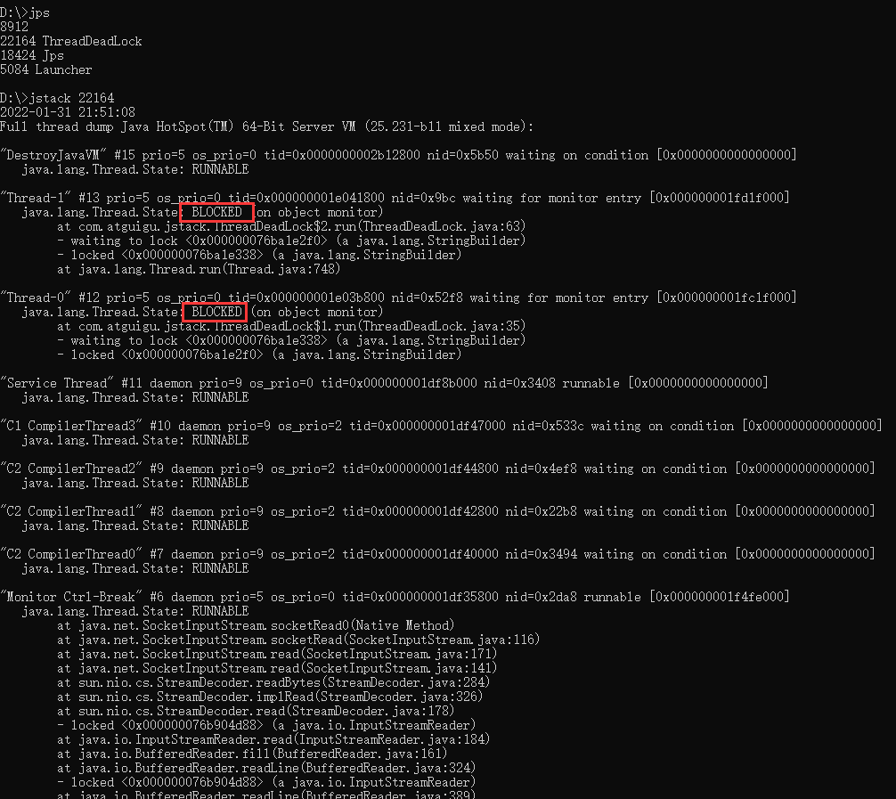
Task: Click process entry 22164 ThreadDeadLock
Action: tap(71, 41)
